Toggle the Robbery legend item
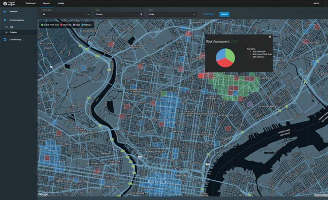The width and height of the screenshot is (328, 200). 87,25
